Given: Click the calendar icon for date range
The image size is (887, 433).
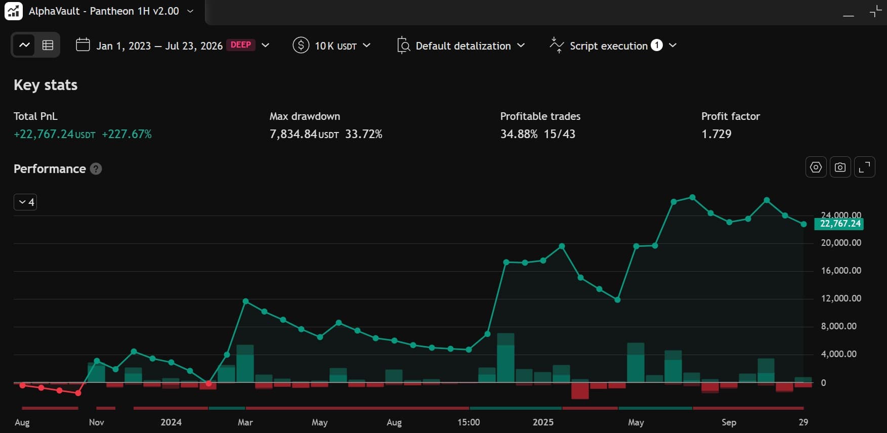Looking at the screenshot, I should [x=83, y=45].
